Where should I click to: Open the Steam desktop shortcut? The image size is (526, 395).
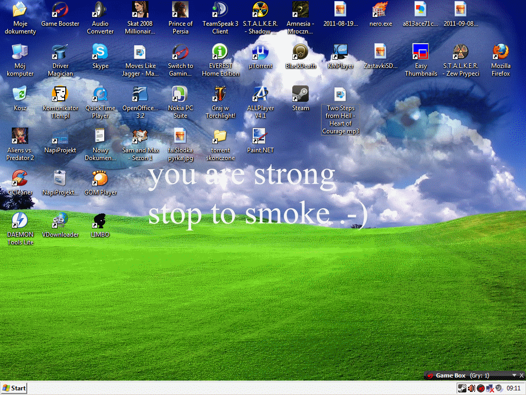[300, 94]
